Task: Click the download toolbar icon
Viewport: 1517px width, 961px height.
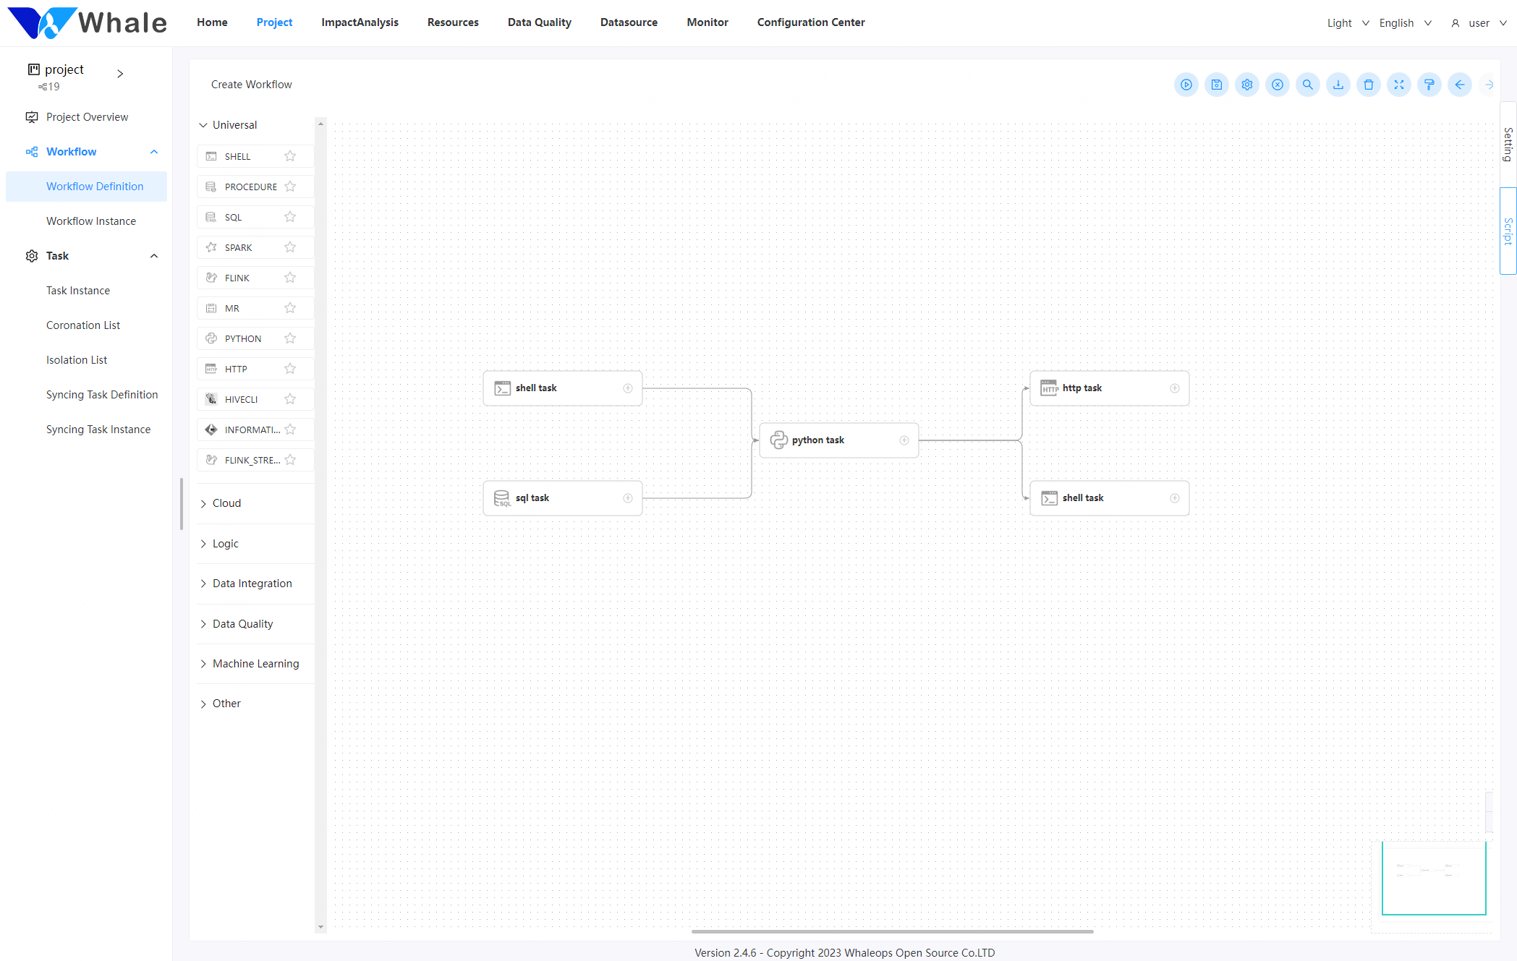Action: coord(1338,85)
